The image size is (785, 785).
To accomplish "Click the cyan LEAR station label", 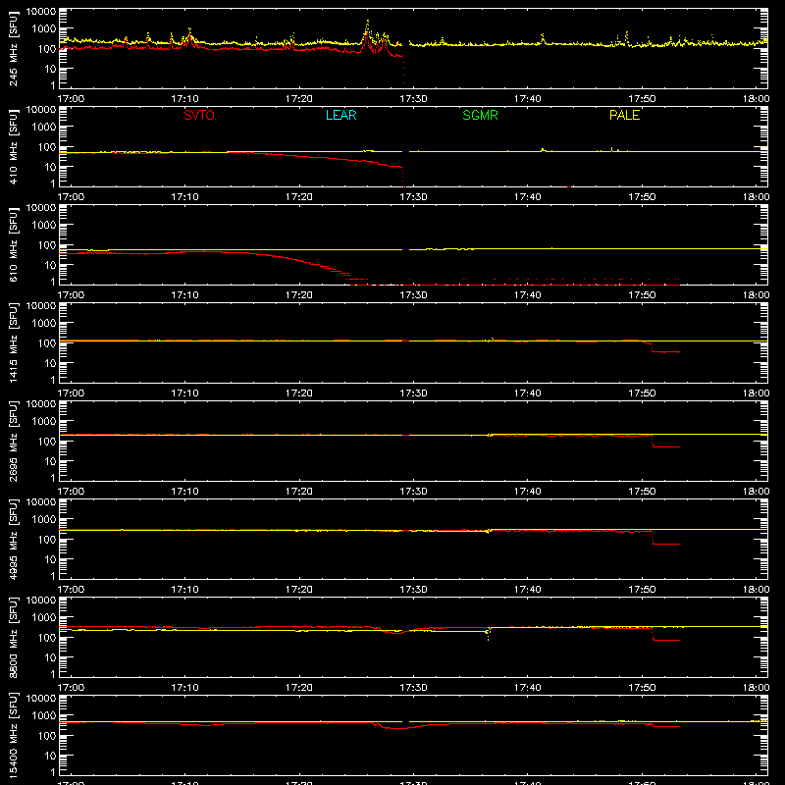I will point(340,115).
